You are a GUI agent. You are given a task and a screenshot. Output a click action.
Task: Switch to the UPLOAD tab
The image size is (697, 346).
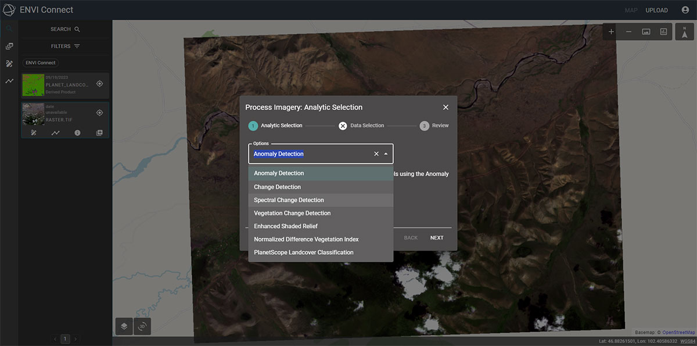pos(656,10)
